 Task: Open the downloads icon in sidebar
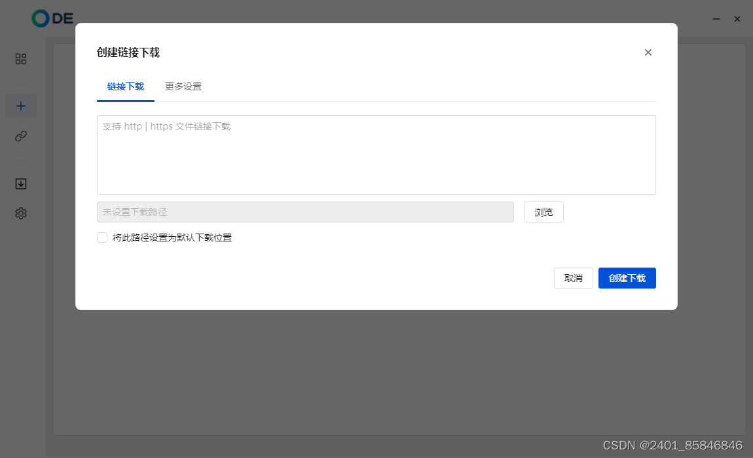[21, 184]
